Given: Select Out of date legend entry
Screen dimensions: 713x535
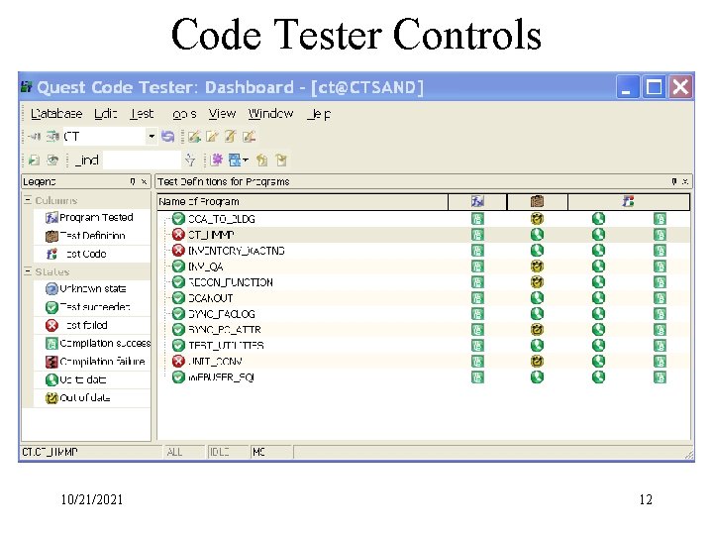Looking at the screenshot, I should pos(92,398).
